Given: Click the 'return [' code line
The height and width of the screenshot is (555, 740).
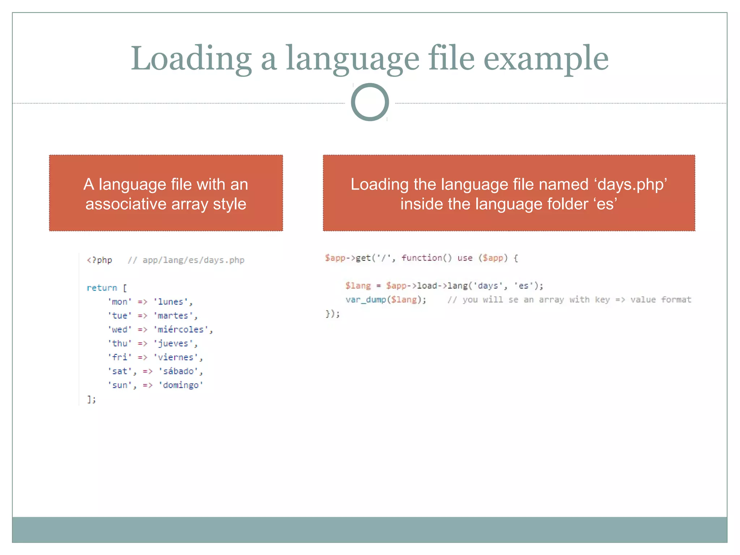Looking at the screenshot, I should tap(107, 288).
